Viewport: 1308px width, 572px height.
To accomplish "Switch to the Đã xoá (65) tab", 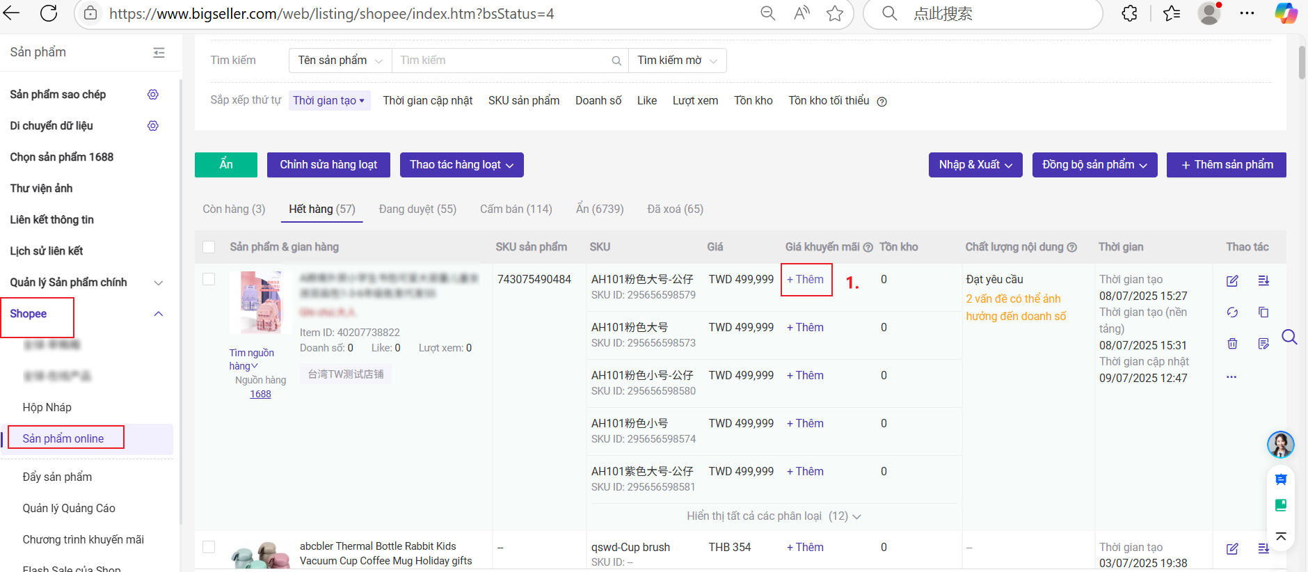I will tap(675, 209).
